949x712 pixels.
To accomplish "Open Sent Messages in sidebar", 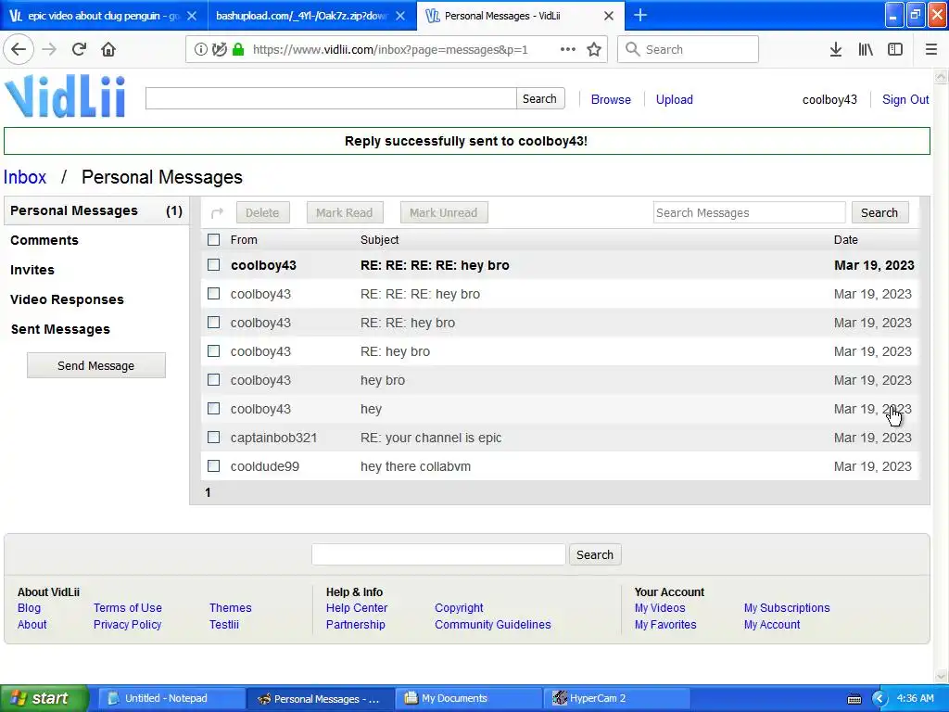I will point(60,329).
